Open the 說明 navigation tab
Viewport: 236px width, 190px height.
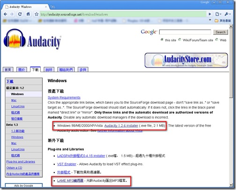[x=49, y=69]
